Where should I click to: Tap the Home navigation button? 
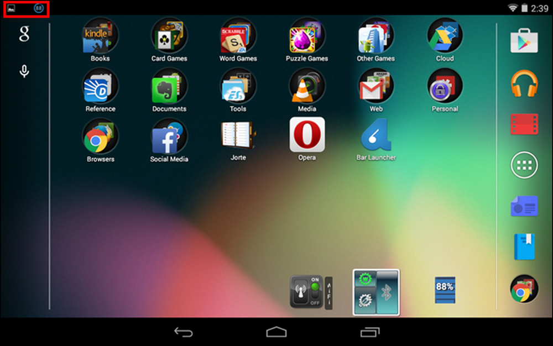click(x=276, y=332)
